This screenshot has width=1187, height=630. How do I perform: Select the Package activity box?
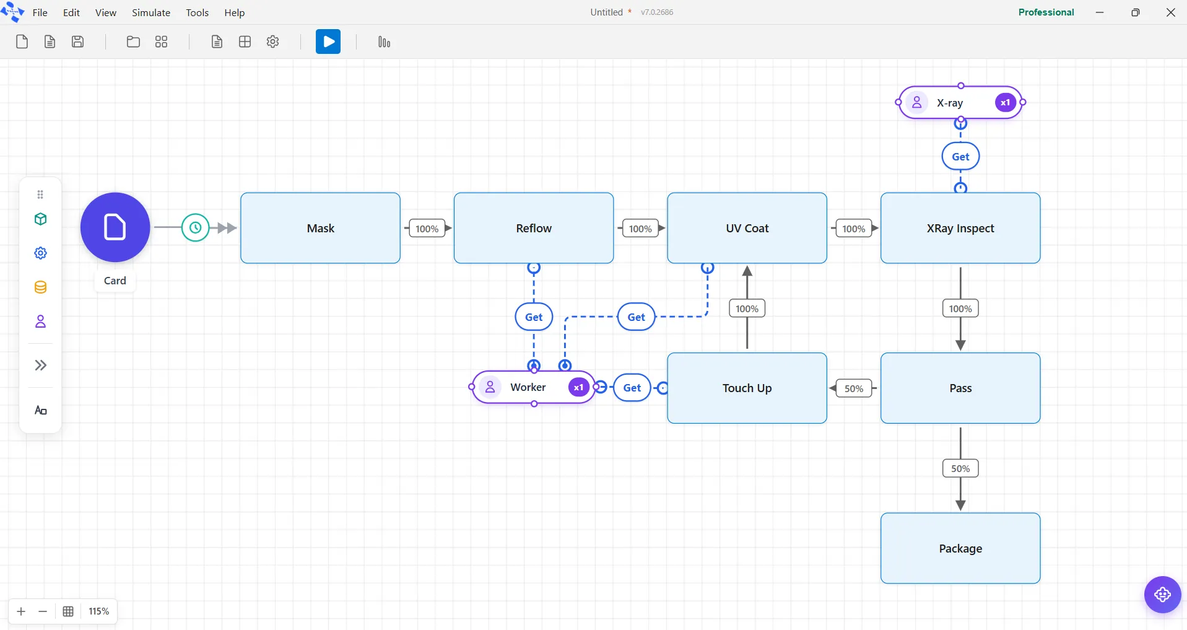point(960,548)
